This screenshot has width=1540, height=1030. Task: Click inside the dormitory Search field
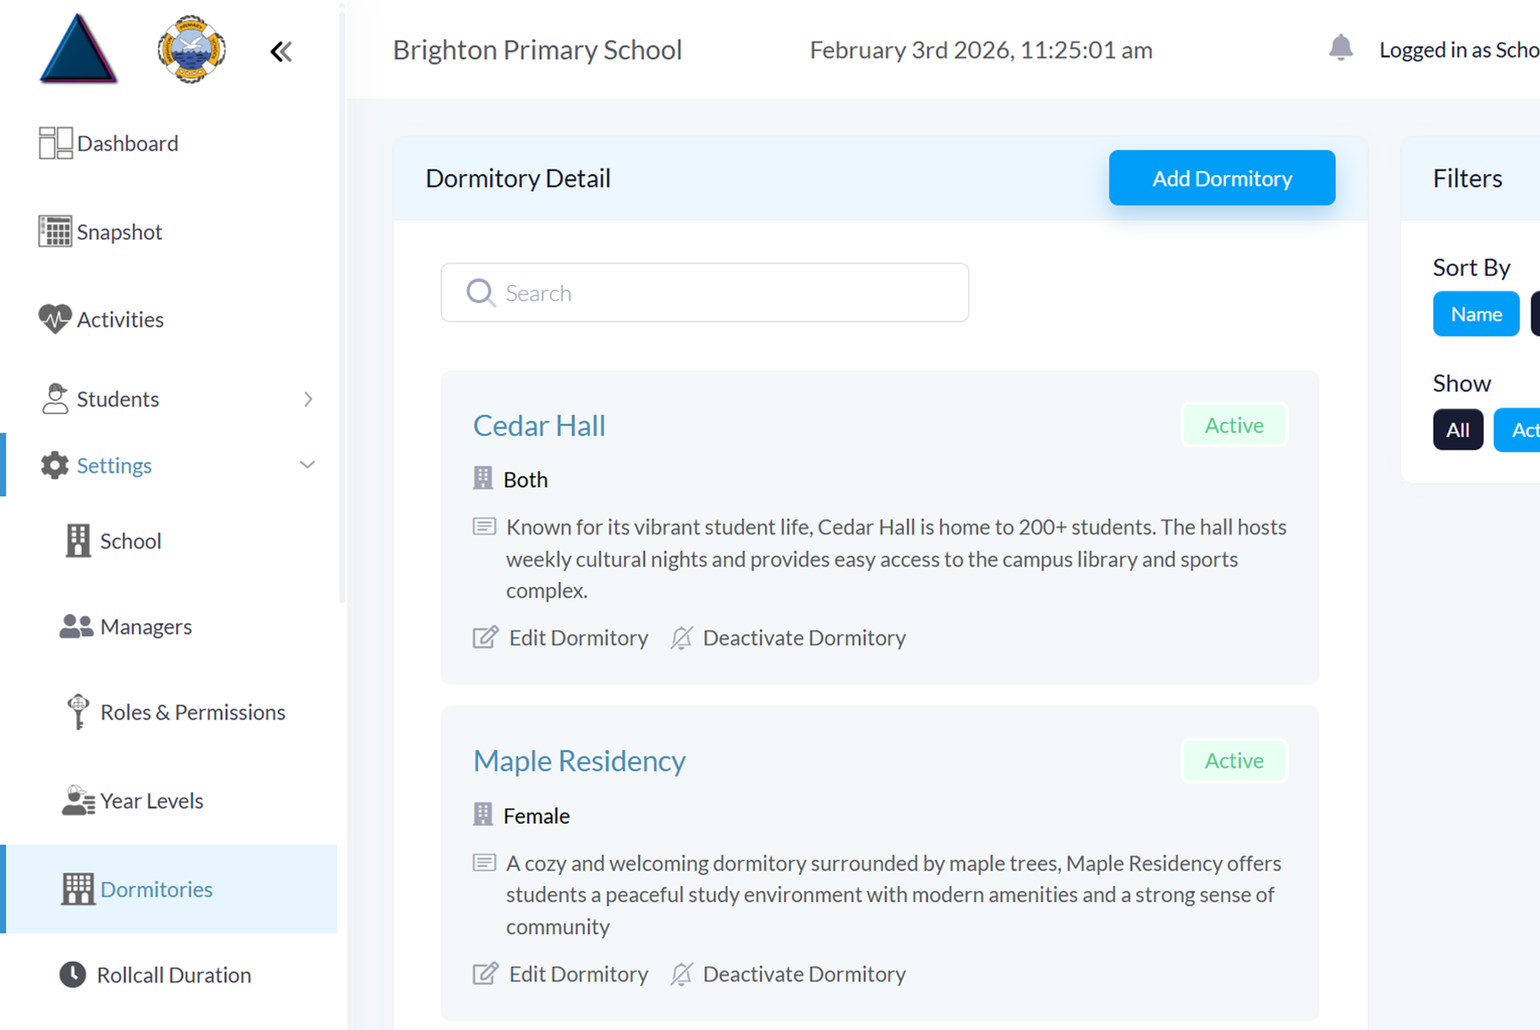coord(704,292)
